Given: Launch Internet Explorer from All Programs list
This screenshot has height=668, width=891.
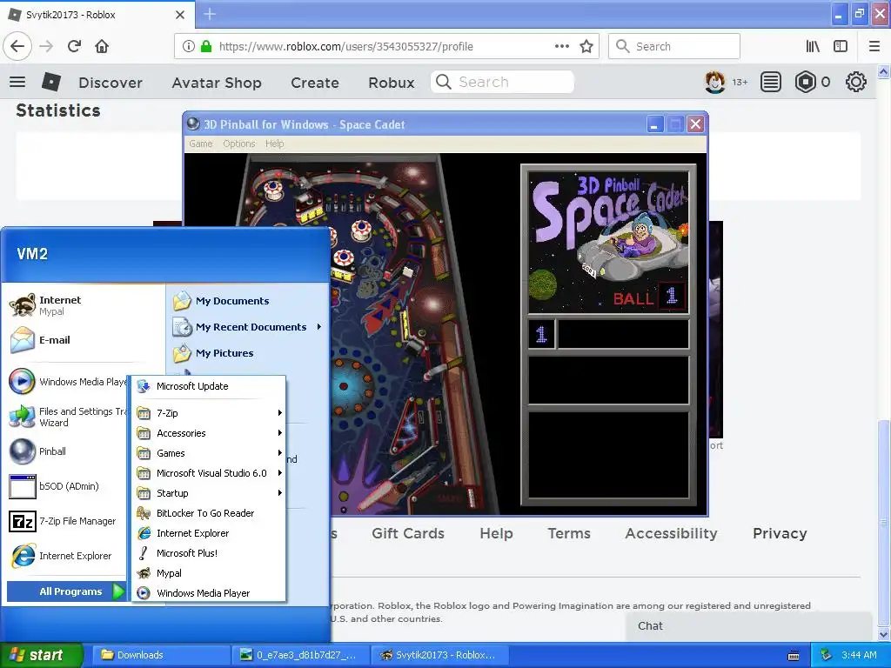Looking at the screenshot, I should click(209, 533).
